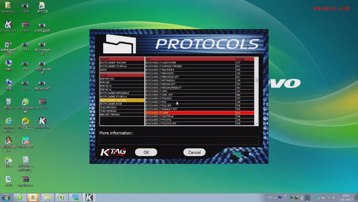Open Excel from the taskbar

click(x=61, y=197)
